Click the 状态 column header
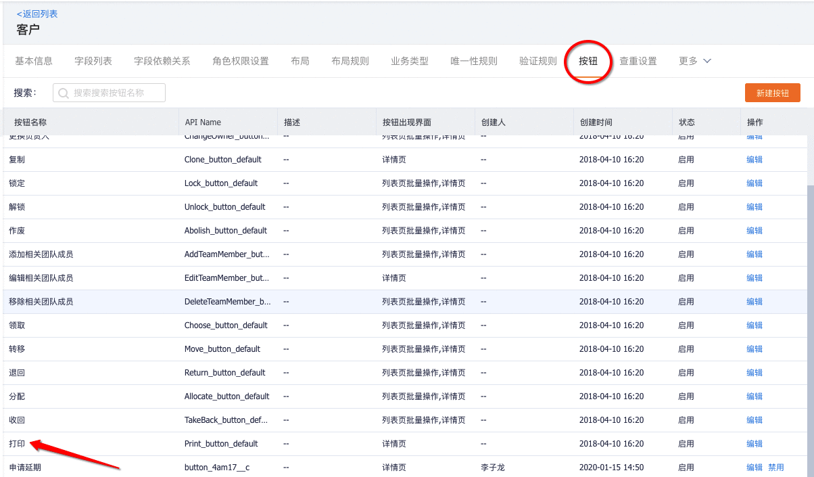814x477 pixels. coord(687,122)
